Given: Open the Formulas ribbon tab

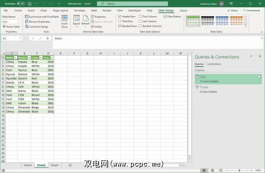Looking at the screenshot, I should [79, 10].
